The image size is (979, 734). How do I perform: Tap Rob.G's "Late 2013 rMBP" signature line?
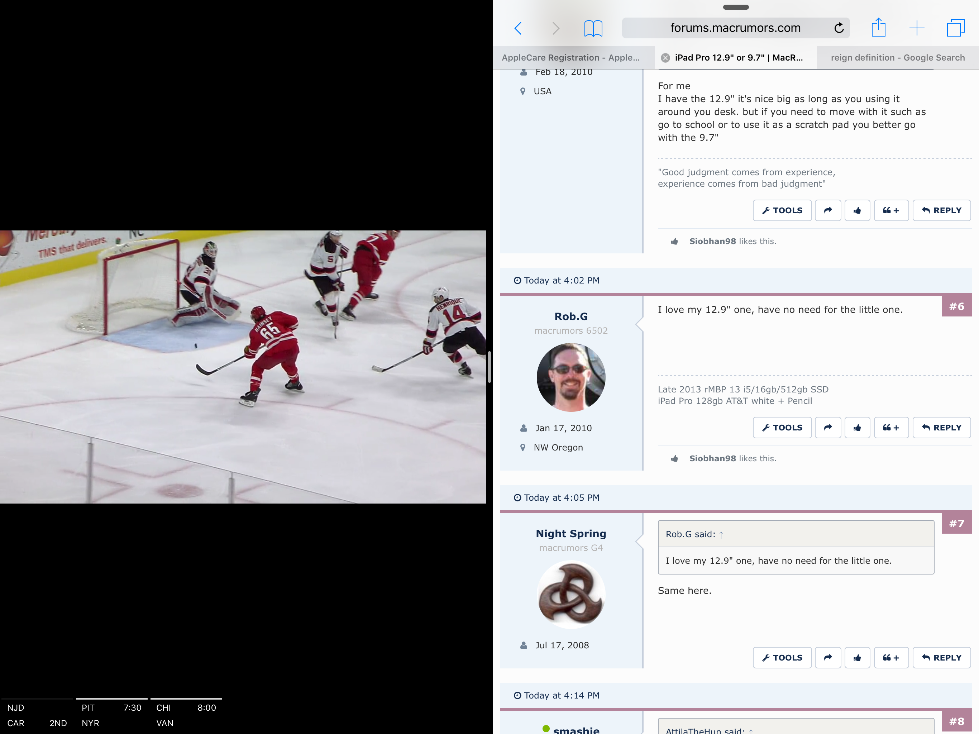pos(742,390)
